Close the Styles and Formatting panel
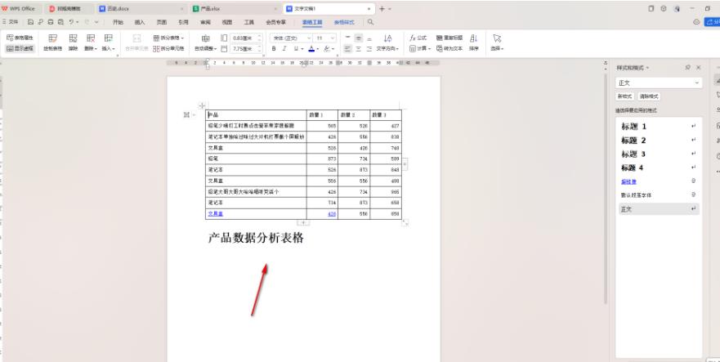The image size is (720, 362). 699,68
